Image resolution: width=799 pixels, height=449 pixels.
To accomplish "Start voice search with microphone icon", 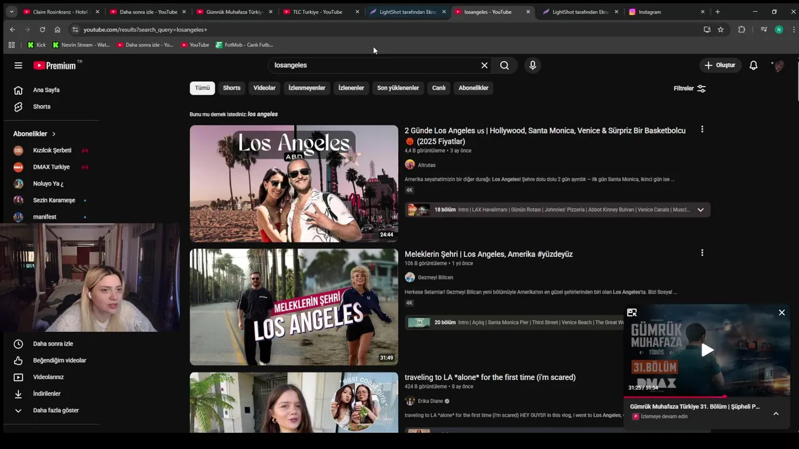I will coord(532,65).
